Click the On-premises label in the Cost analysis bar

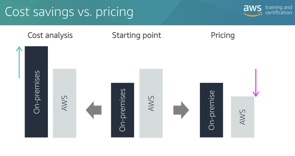coord(36,92)
